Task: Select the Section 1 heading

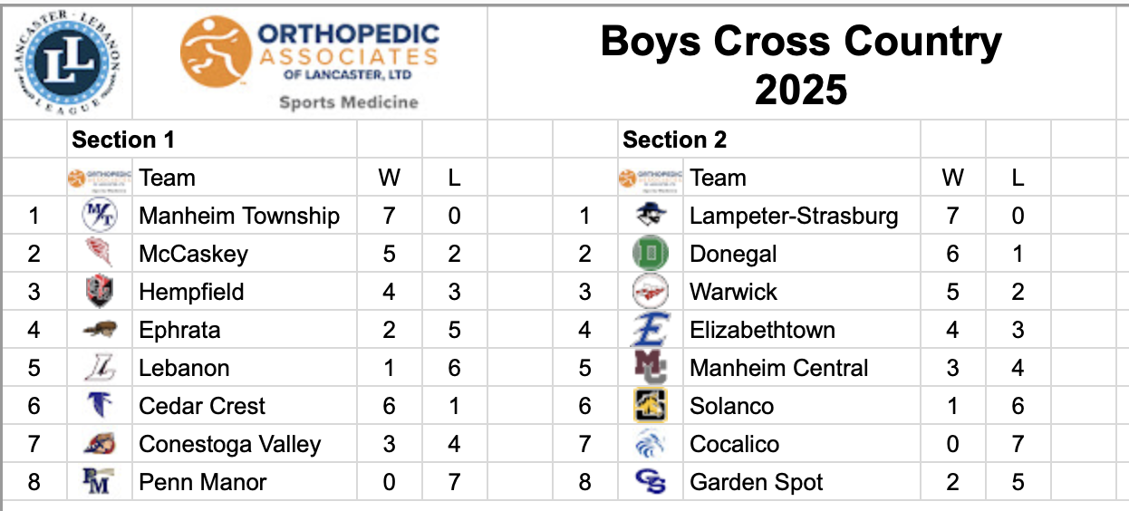Action: pos(123,140)
